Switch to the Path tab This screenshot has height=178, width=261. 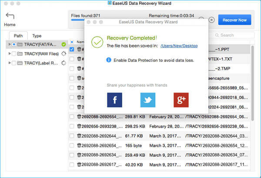click(18, 36)
